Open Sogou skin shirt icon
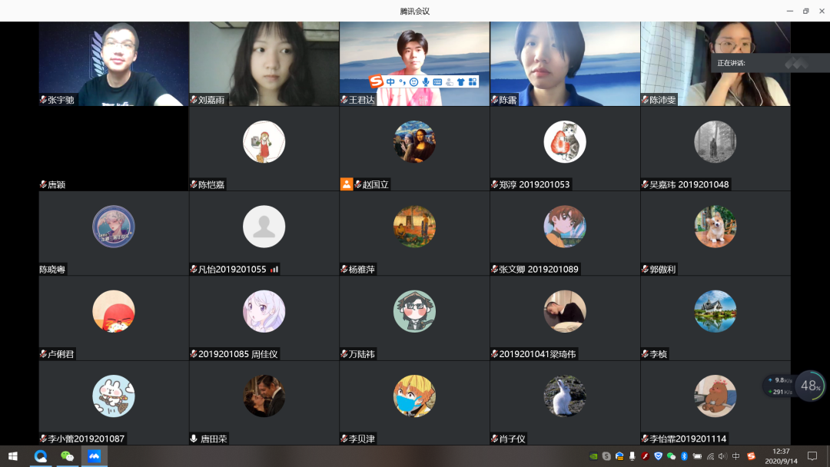The image size is (830, 467). (460, 82)
